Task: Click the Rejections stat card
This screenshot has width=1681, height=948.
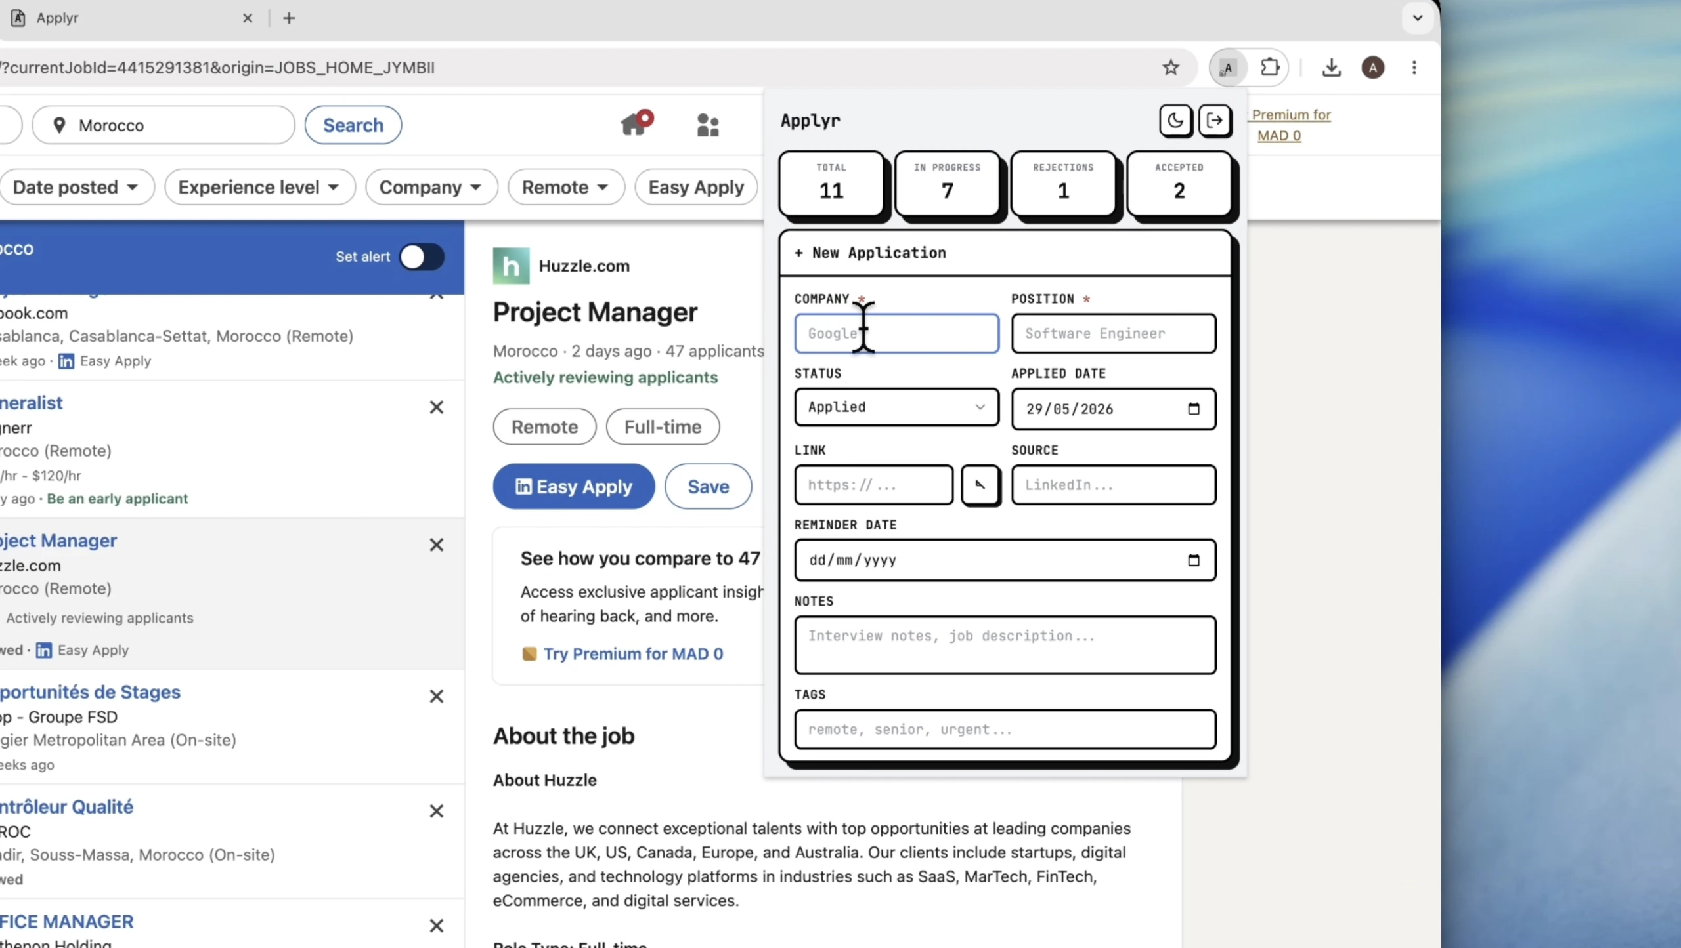Action: pos(1063,183)
